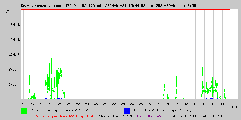Image resolution: width=241 pixels, height=120 pixels.
Task: Click the purple 'Shaper Up: 100 M' text
Action: [x=150, y=116]
